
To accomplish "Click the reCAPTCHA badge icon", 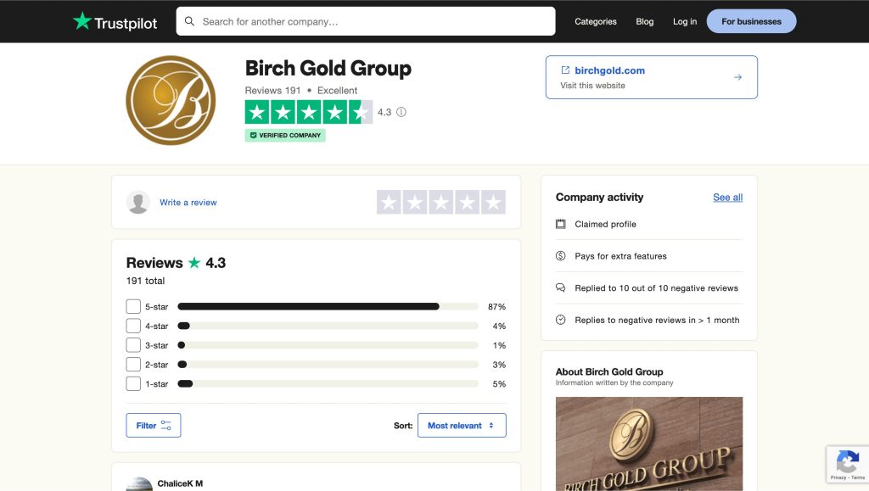I will [x=847, y=461].
